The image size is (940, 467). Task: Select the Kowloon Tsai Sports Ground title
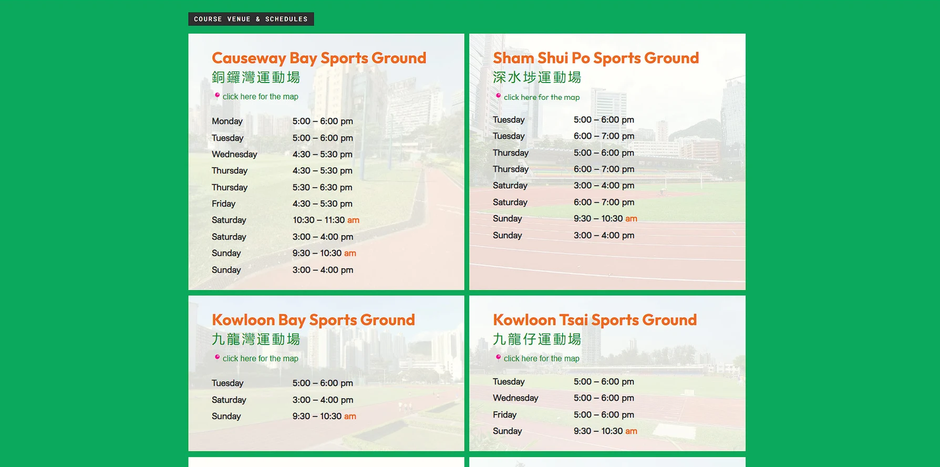click(594, 320)
